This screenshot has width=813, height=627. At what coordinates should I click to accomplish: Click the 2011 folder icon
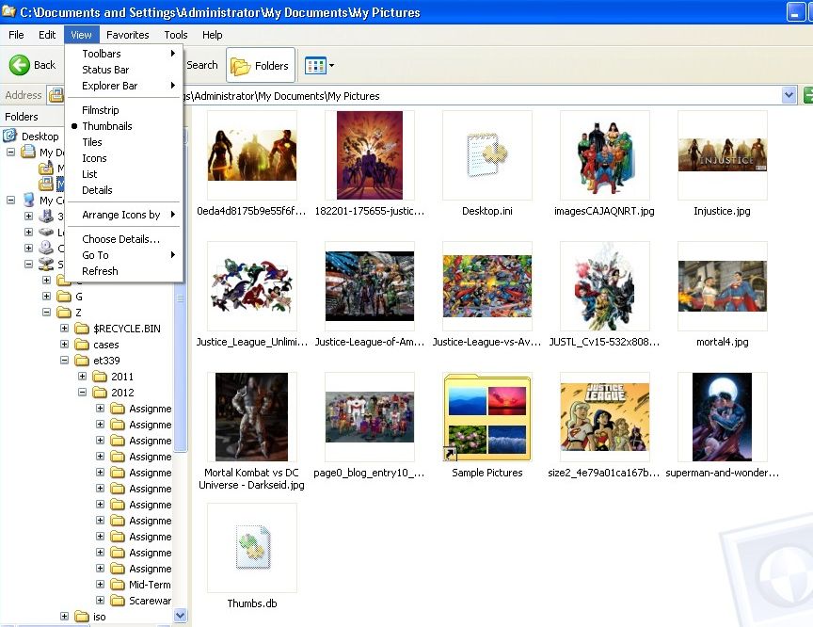pos(100,377)
